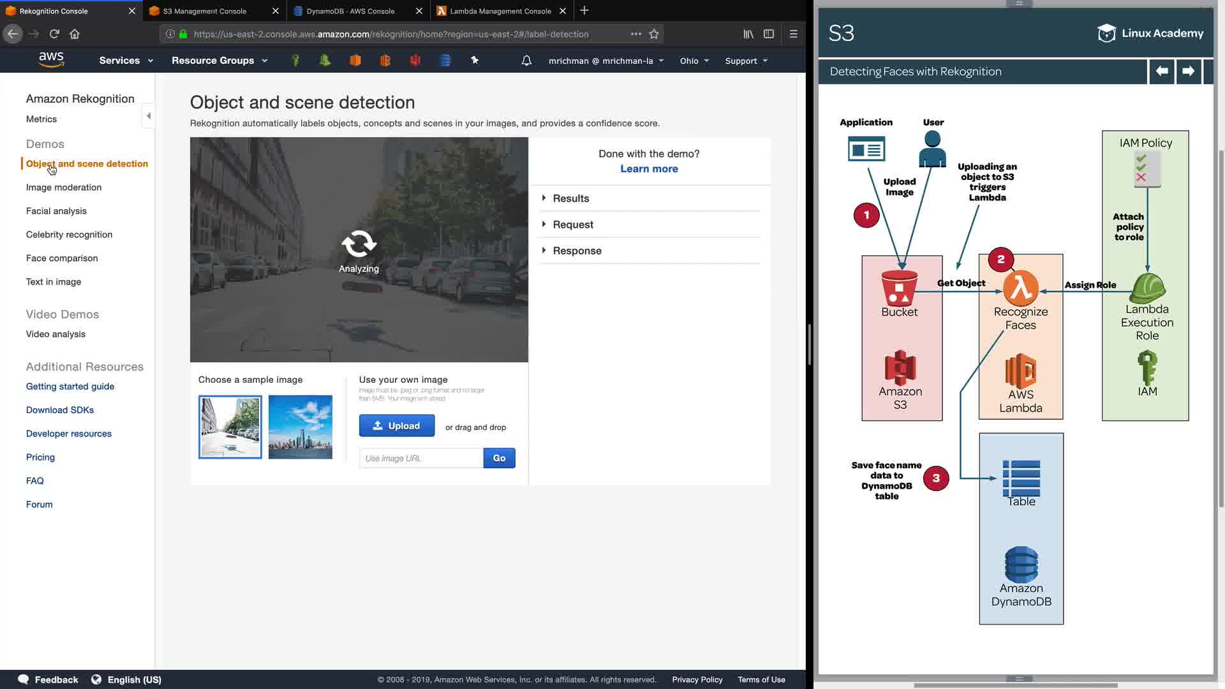Reload the page with browser refresh icon
1225x689 pixels.
coord(54,34)
